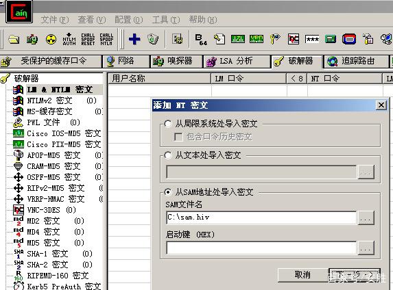Click the blue plus add-to-list icon

point(134,39)
